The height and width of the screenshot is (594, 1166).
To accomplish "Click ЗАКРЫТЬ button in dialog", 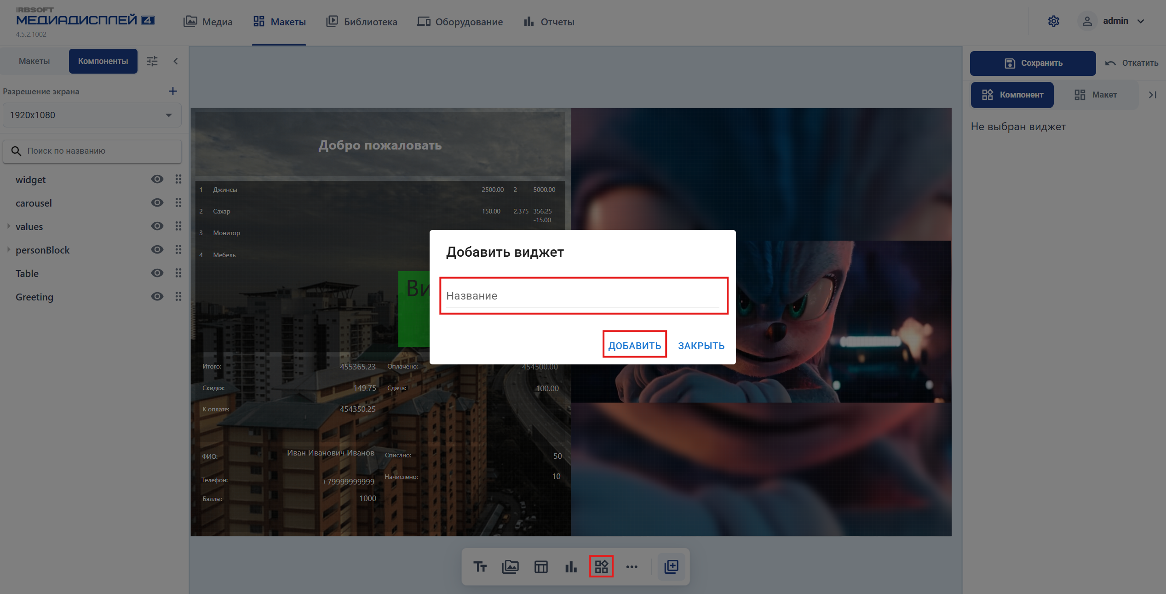I will (701, 346).
